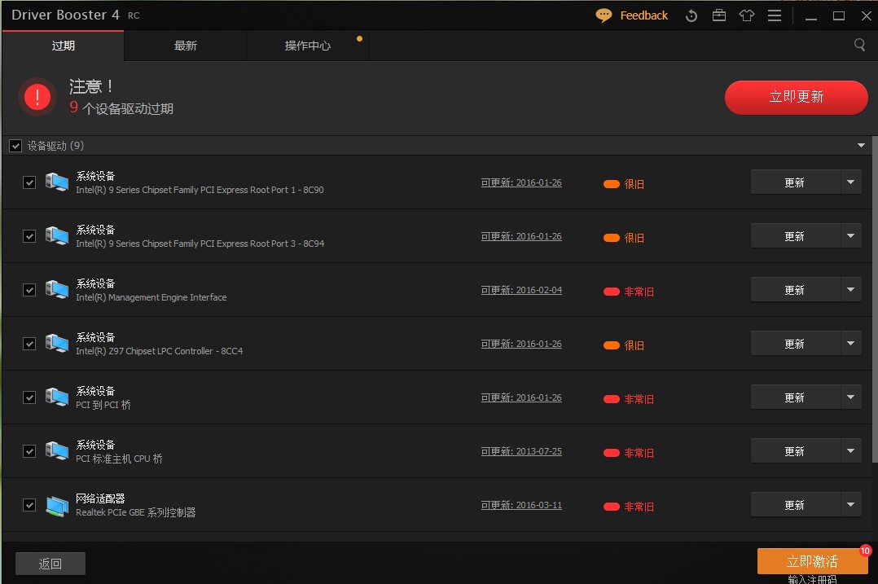
Task: Open update dropdown arrow for Management Engine Interface
Action: (x=850, y=289)
